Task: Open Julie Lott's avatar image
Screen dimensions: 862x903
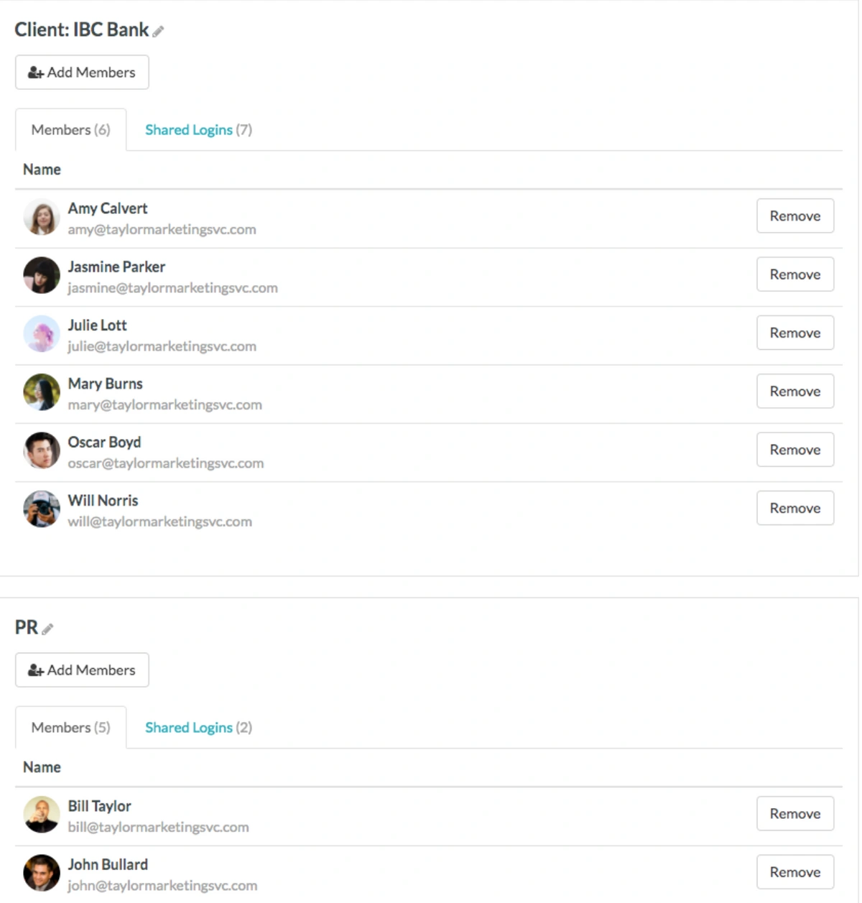Action: pos(42,333)
